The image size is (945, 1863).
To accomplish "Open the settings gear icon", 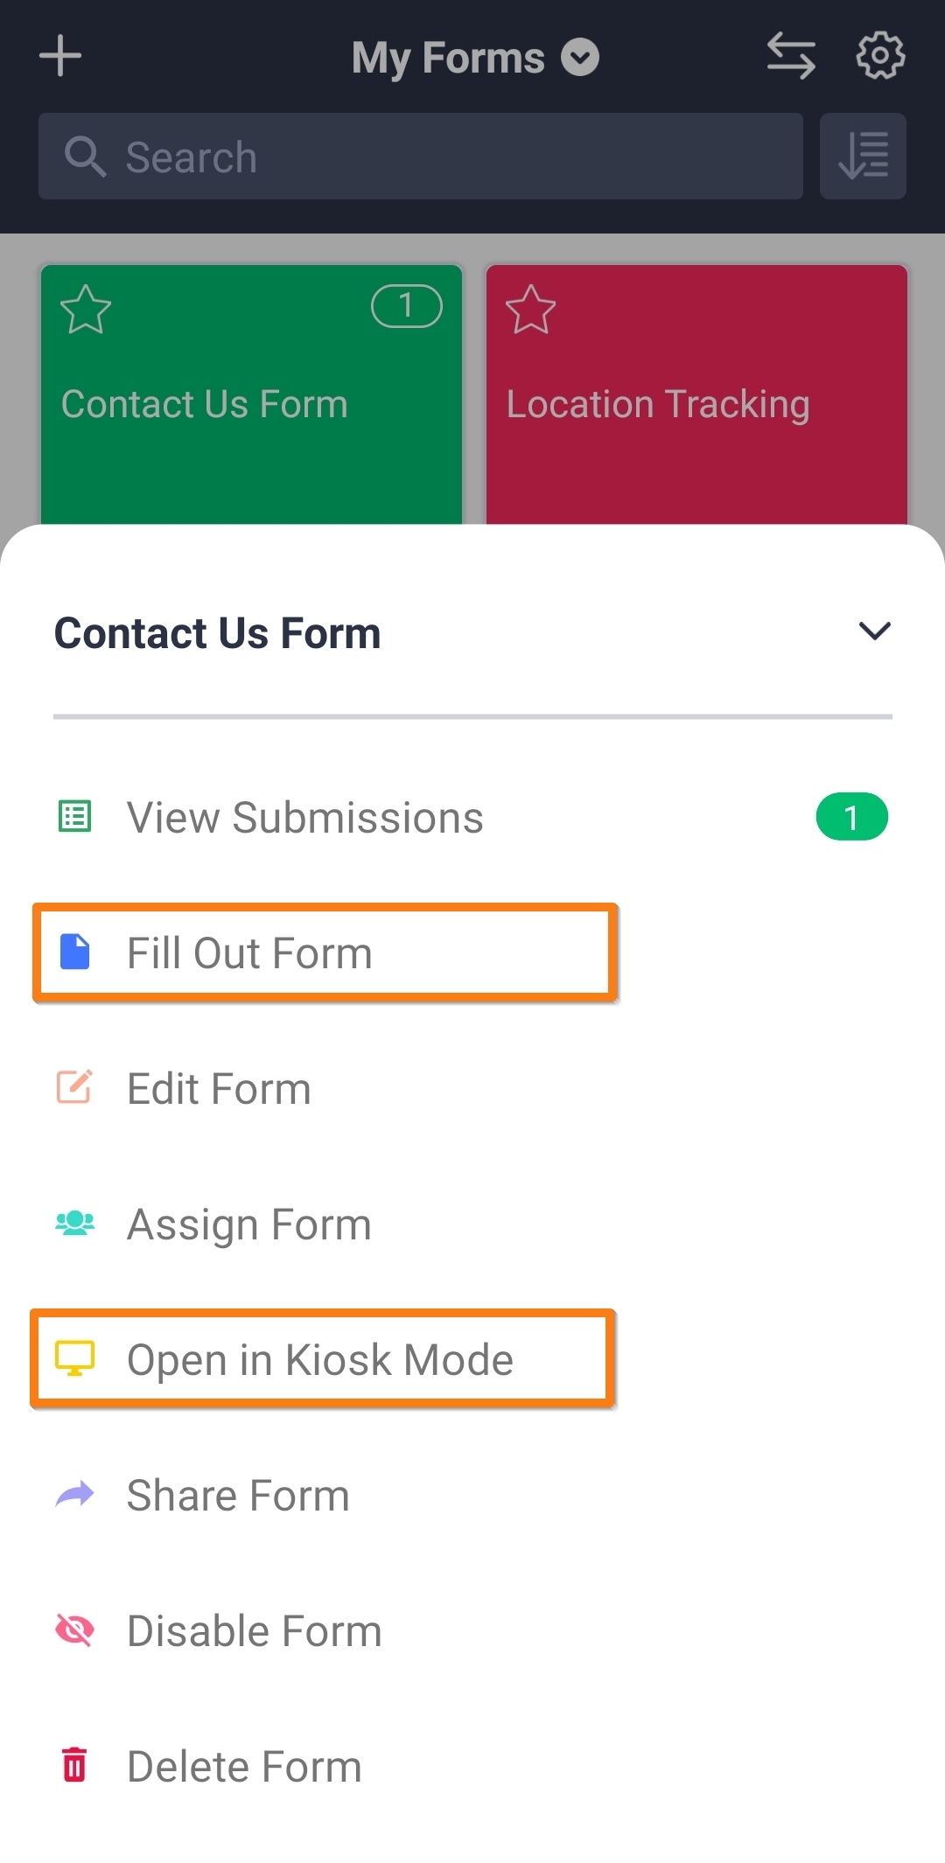I will 879,57.
